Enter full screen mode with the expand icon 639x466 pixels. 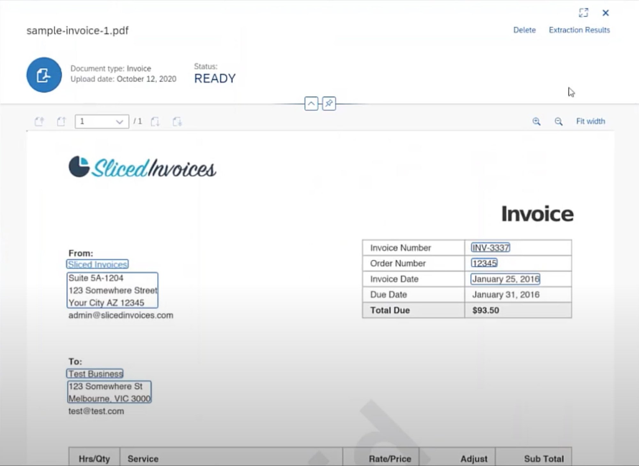click(x=583, y=13)
